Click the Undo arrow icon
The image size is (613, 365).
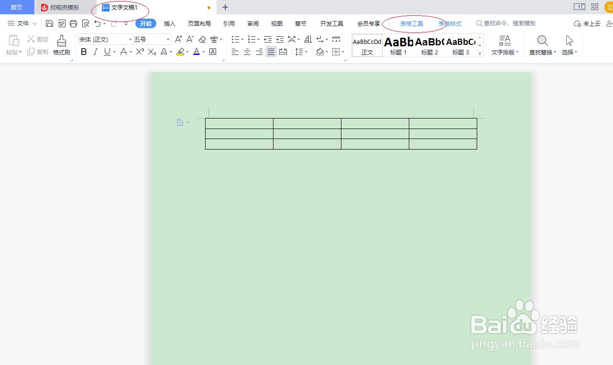pos(98,23)
